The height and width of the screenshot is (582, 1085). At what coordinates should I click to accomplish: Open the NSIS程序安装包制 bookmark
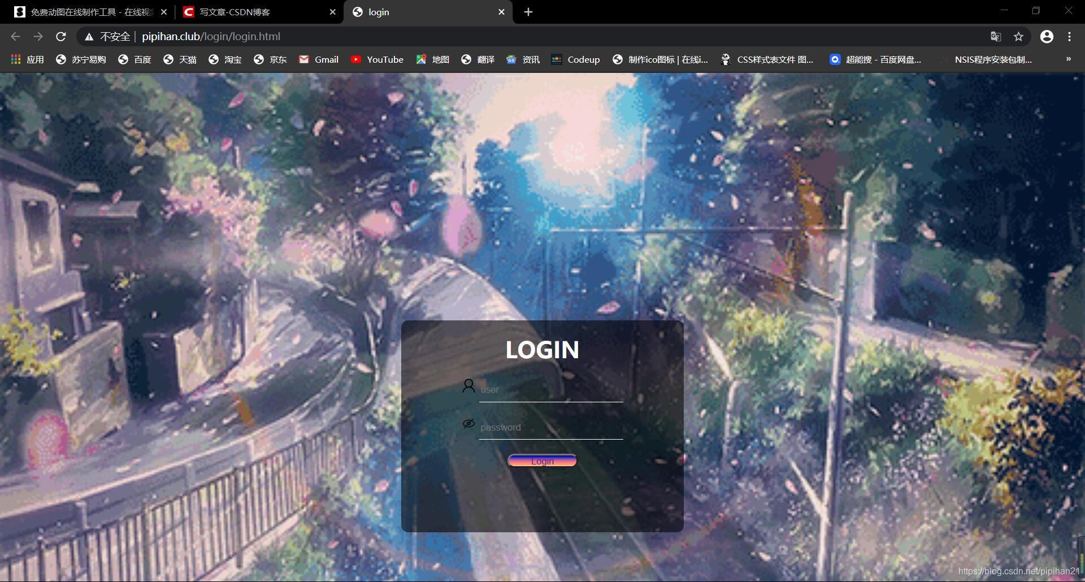986,59
